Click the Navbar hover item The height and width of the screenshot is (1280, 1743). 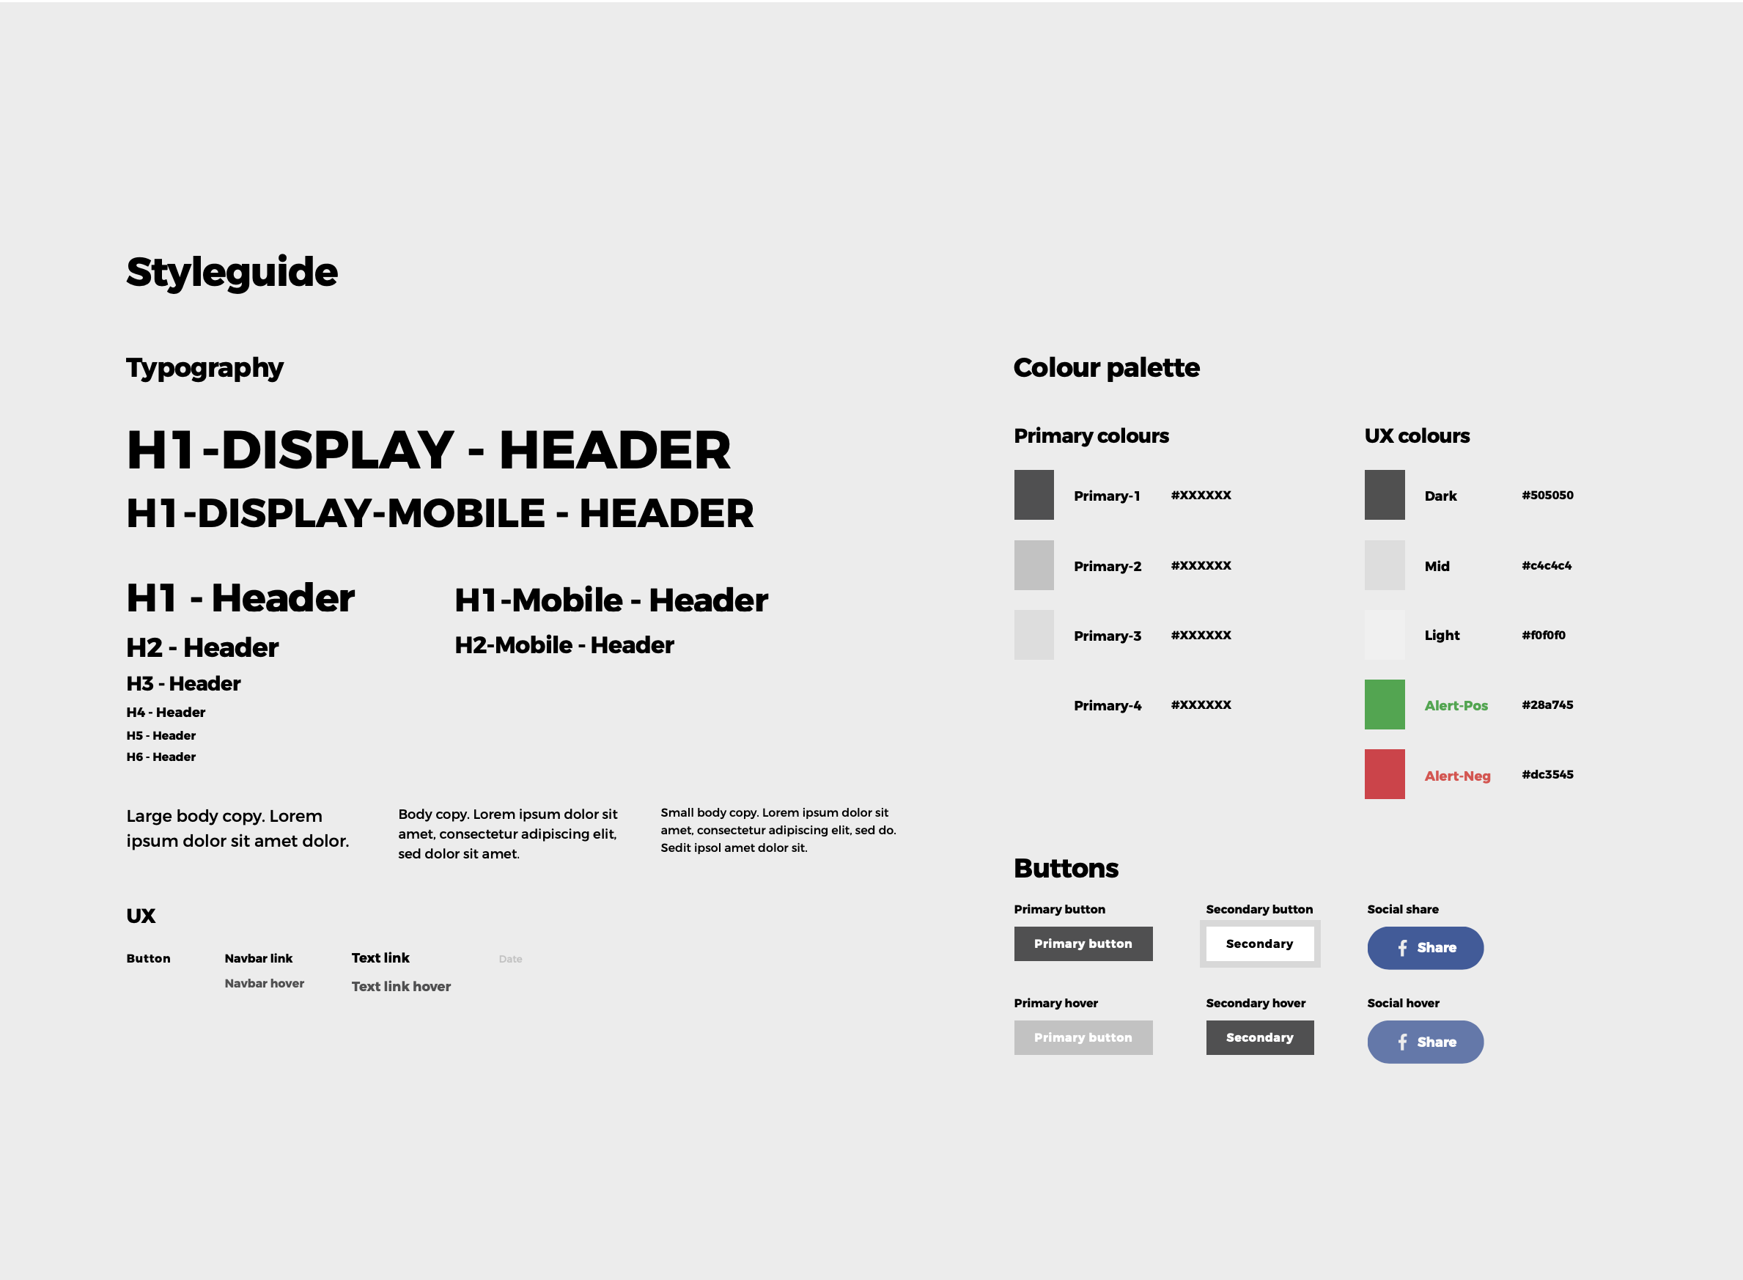(265, 985)
